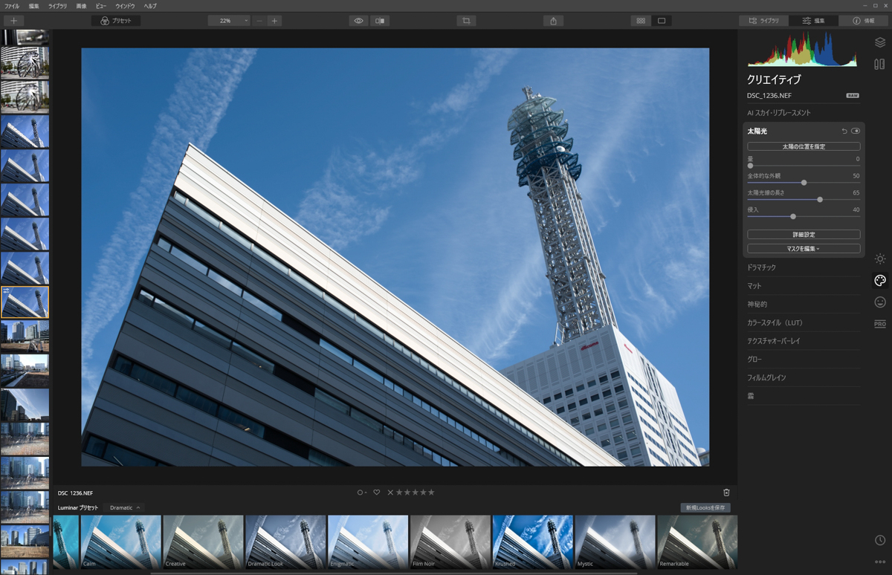The image size is (892, 575).
Task: Click the 太陽光線の長さ slider handle
Action: [x=820, y=200]
